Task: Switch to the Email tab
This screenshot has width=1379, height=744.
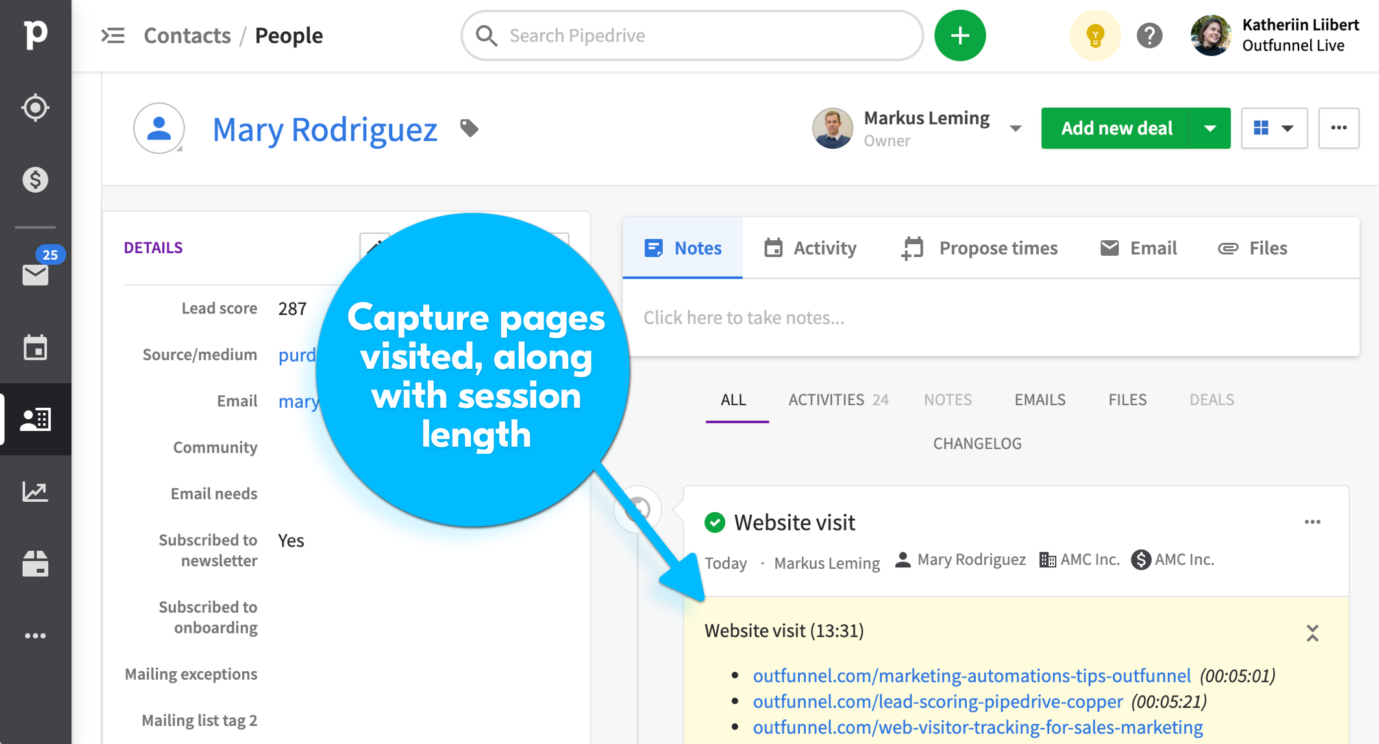Action: [1138, 247]
